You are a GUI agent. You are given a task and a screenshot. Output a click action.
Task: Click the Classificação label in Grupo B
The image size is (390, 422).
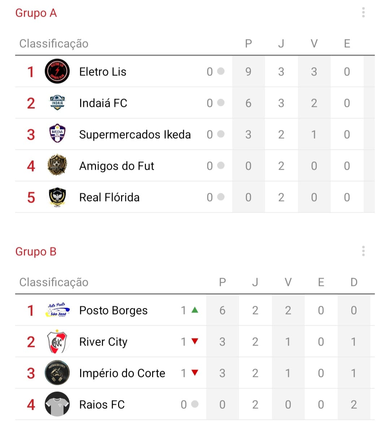(54, 282)
